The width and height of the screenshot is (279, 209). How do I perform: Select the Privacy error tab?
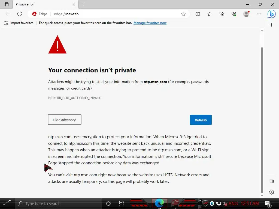coord(46,4)
